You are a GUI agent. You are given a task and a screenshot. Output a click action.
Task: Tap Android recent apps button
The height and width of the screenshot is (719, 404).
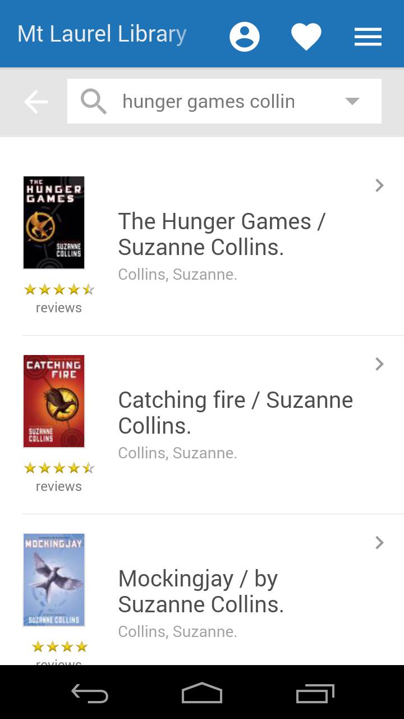[x=315, y=694]
